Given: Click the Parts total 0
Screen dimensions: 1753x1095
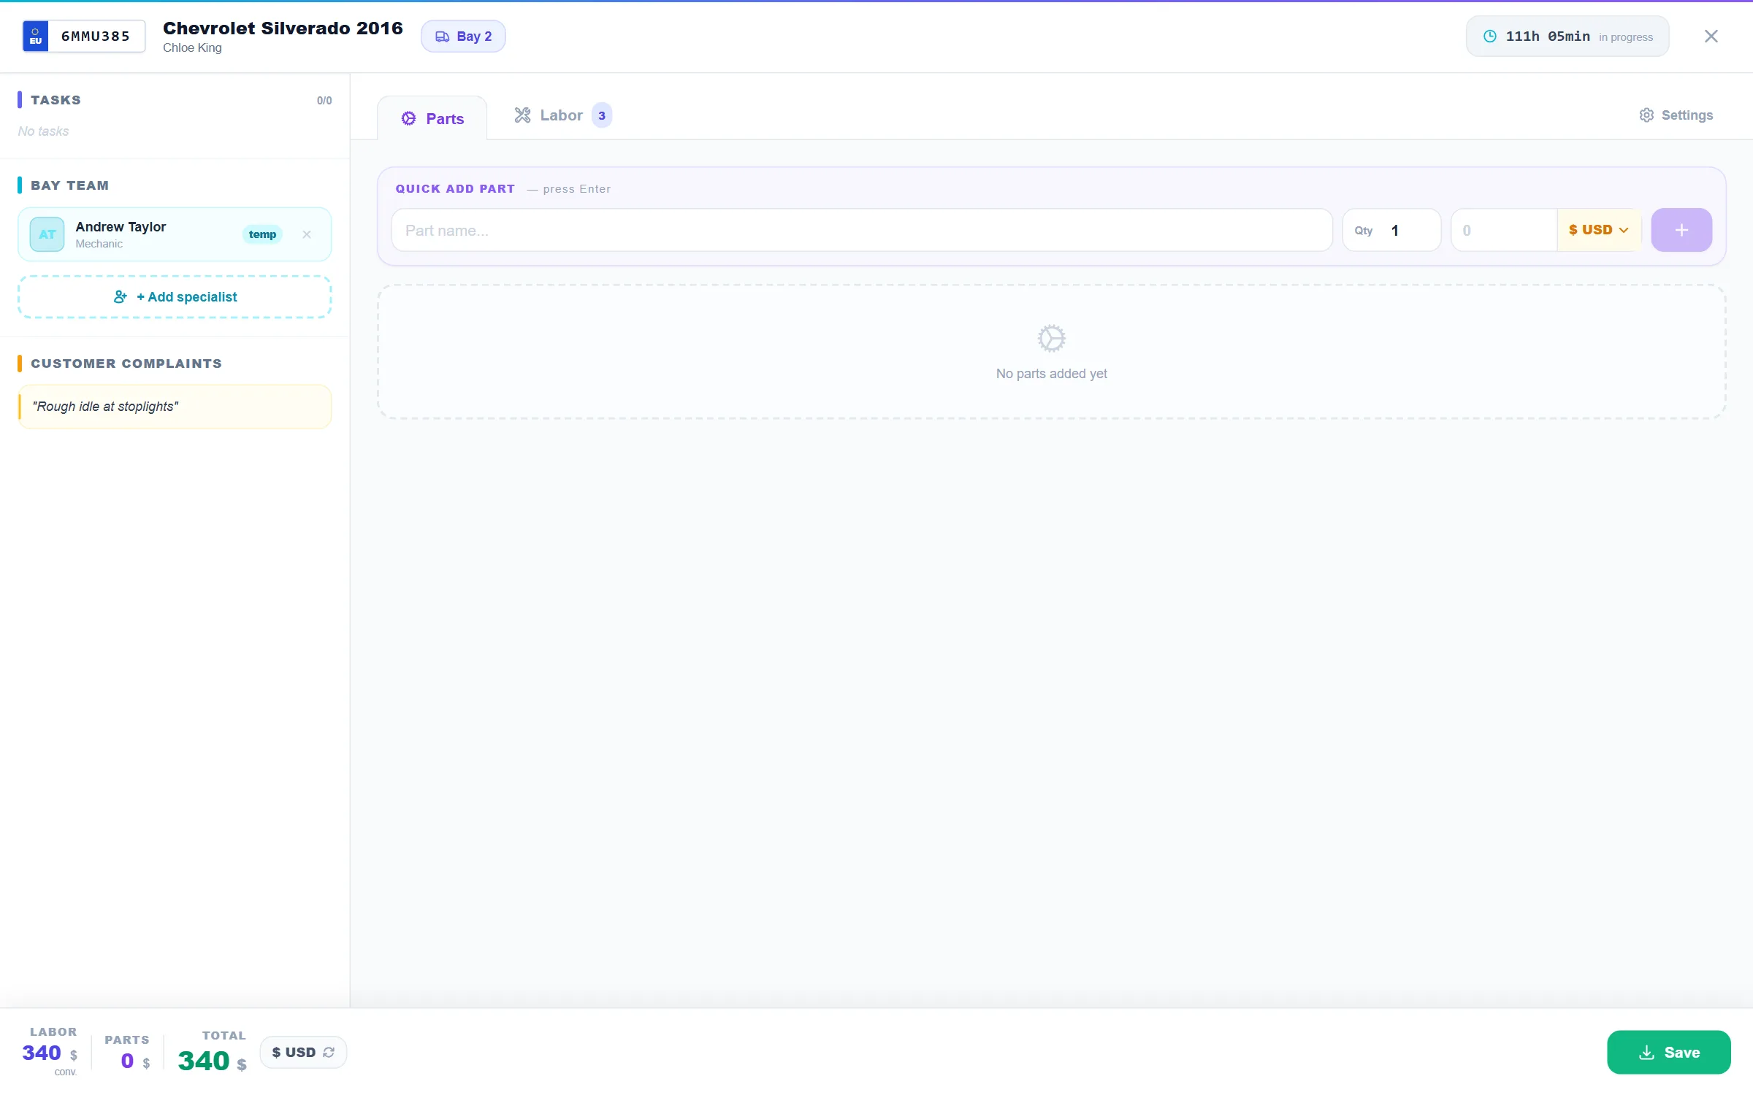Looking at the screenshot, I should (127, 1061).
